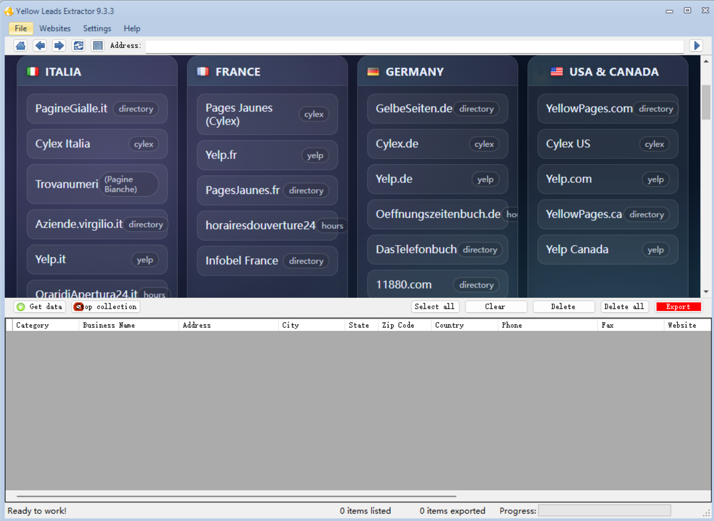Click the down arrow of the web scrollbar
The image size is (714, 521).
706,292
